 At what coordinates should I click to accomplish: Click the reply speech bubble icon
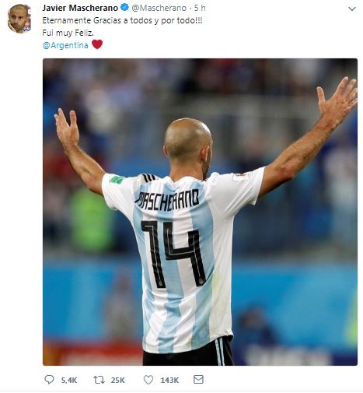pos(49,380)
